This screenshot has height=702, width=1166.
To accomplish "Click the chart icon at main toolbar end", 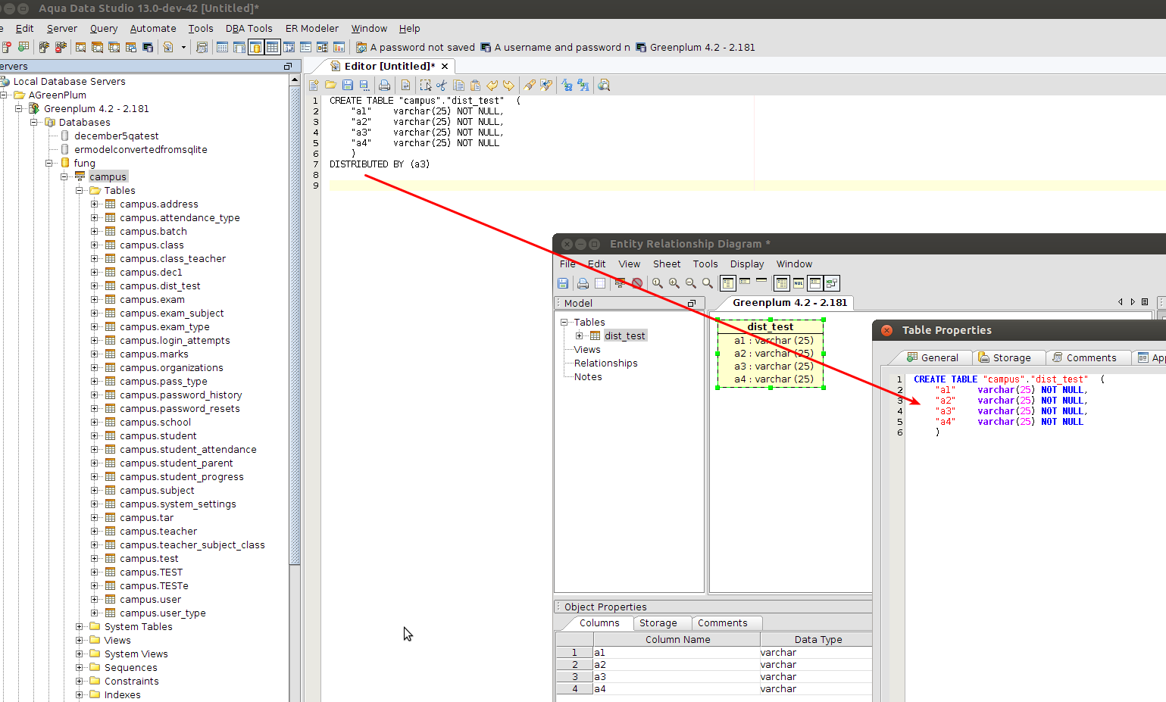I will pos(339,47).
